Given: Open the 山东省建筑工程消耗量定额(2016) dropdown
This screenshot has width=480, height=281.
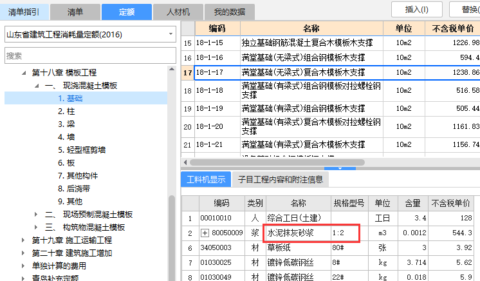Looking at the screenshot, I should coord(90,34).
